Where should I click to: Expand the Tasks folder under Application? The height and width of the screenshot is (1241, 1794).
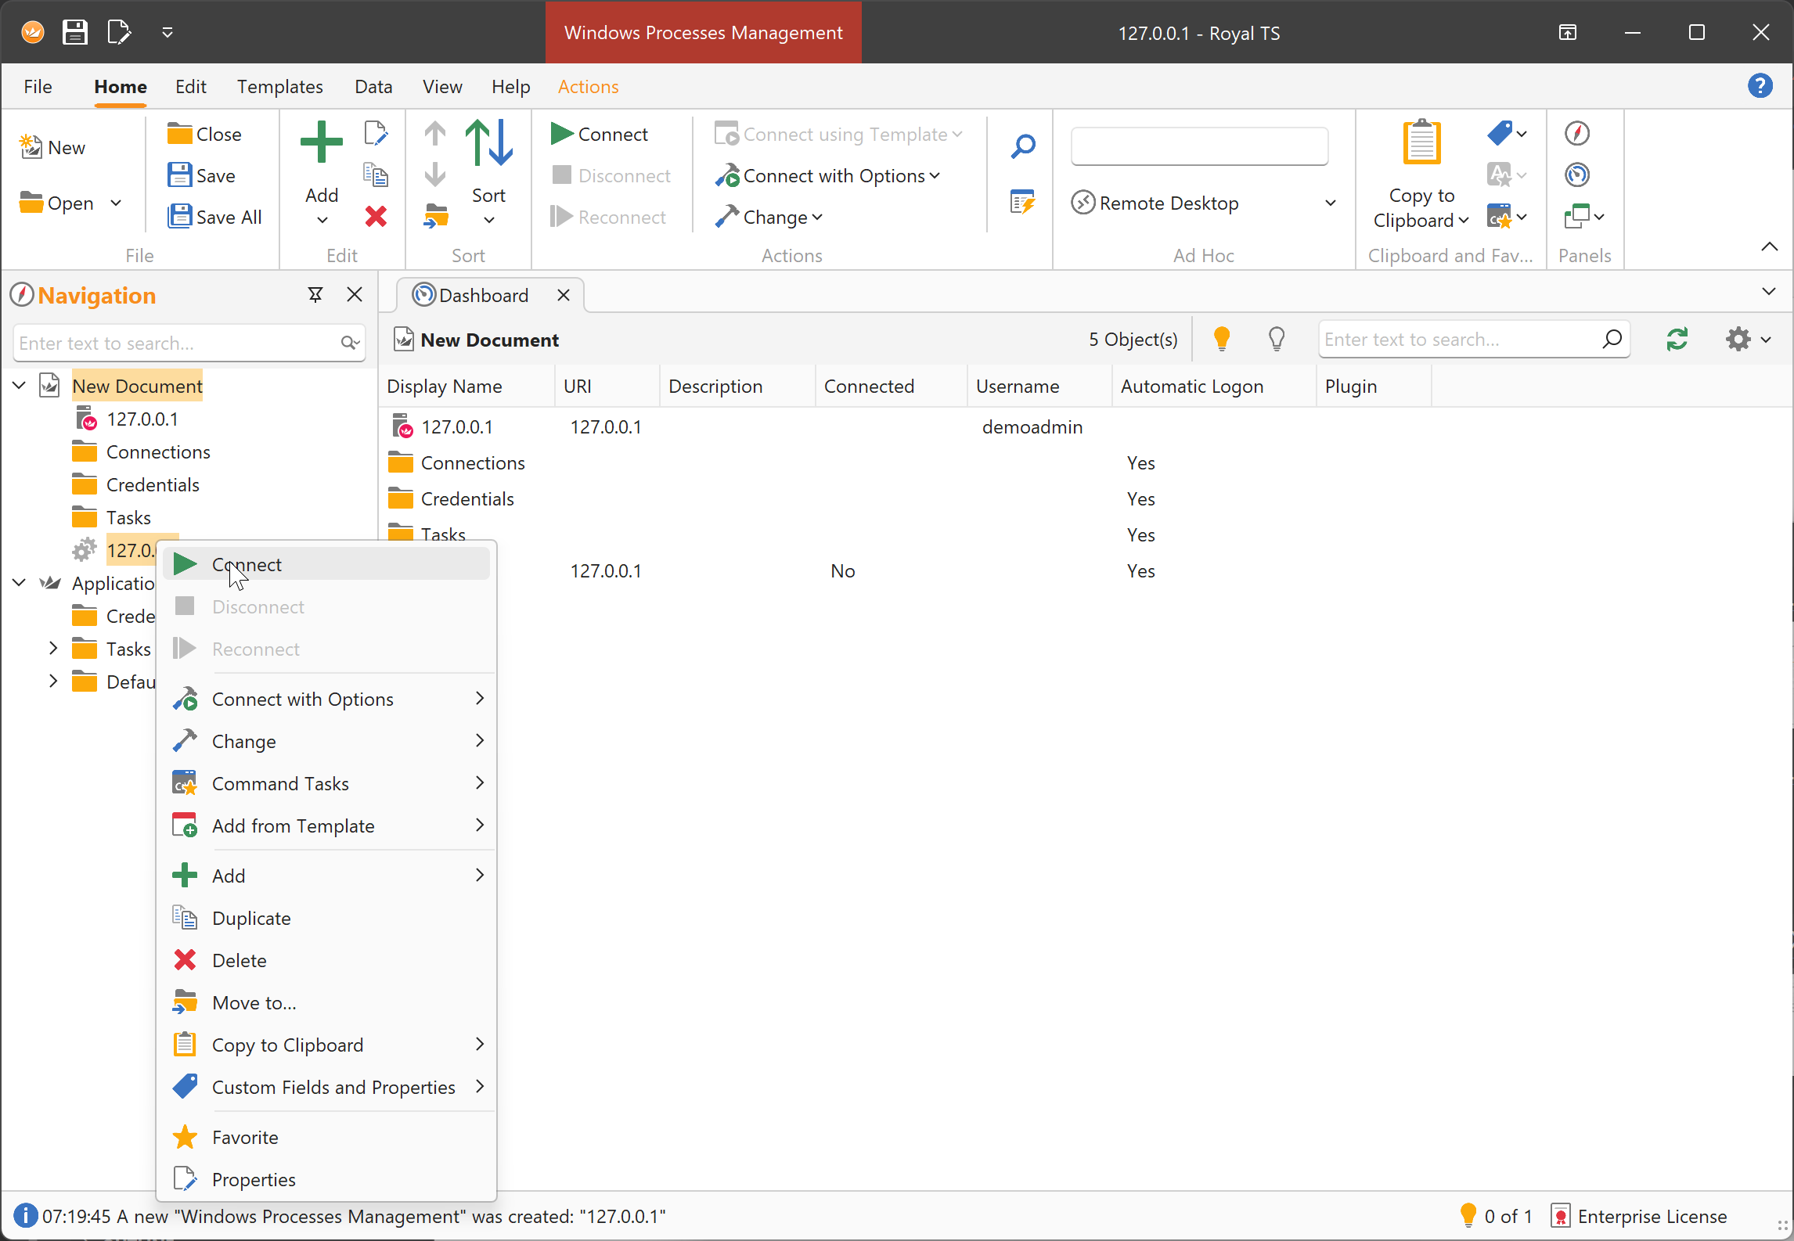(52, 648)
